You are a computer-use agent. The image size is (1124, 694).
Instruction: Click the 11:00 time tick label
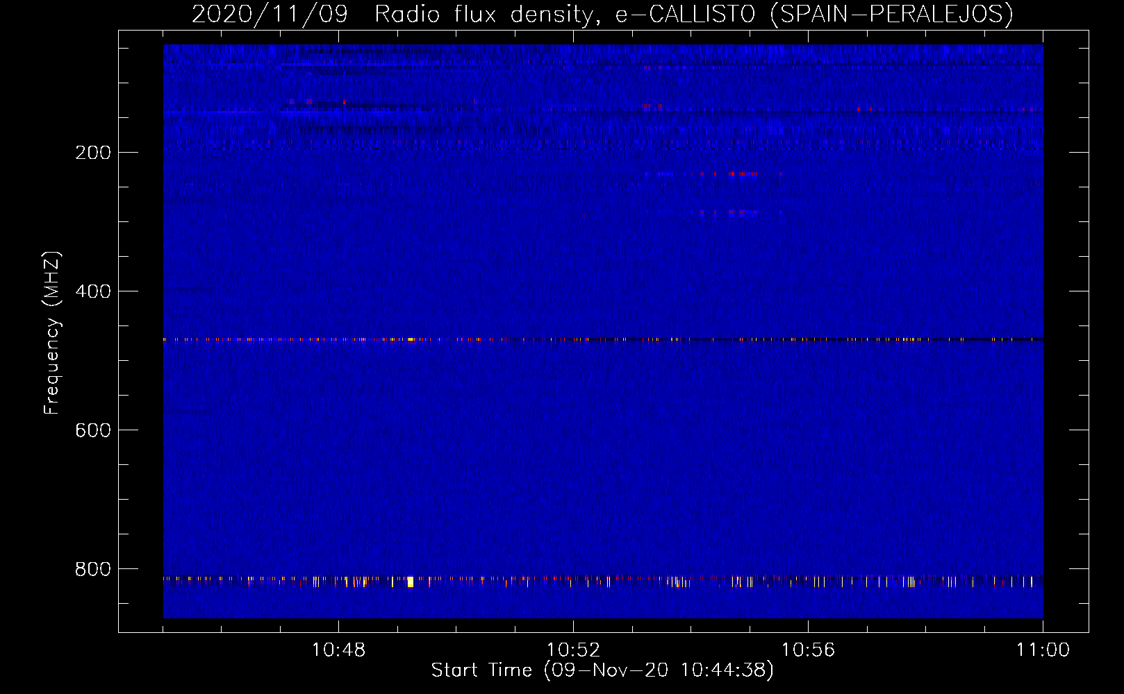point(1043,650)
